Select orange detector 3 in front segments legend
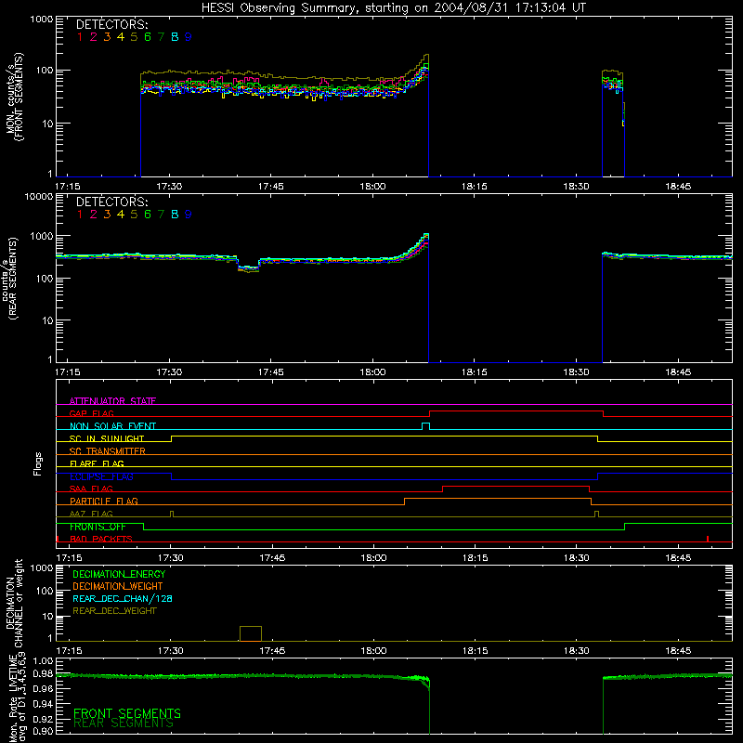 (107, 37)
